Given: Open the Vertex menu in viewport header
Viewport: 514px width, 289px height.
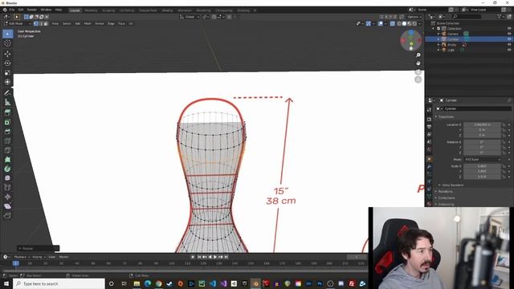Looking at the screenshot, I should point(100,23).
